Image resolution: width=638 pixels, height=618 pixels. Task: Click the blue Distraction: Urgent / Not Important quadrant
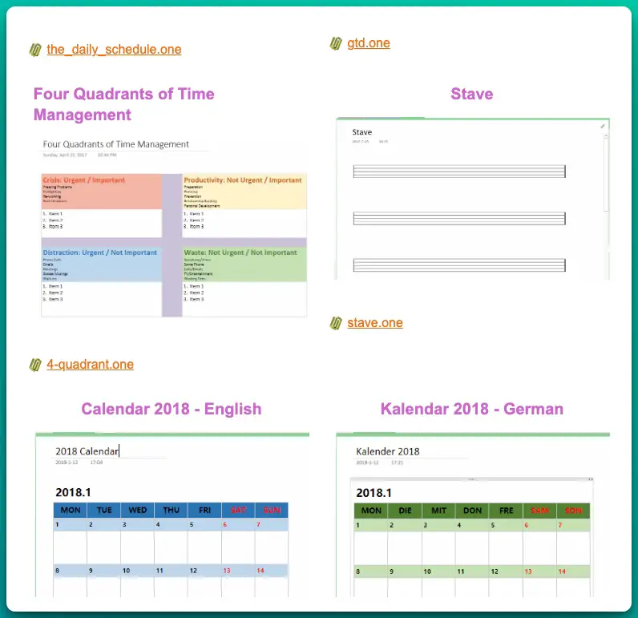click(x=100, y=264)
